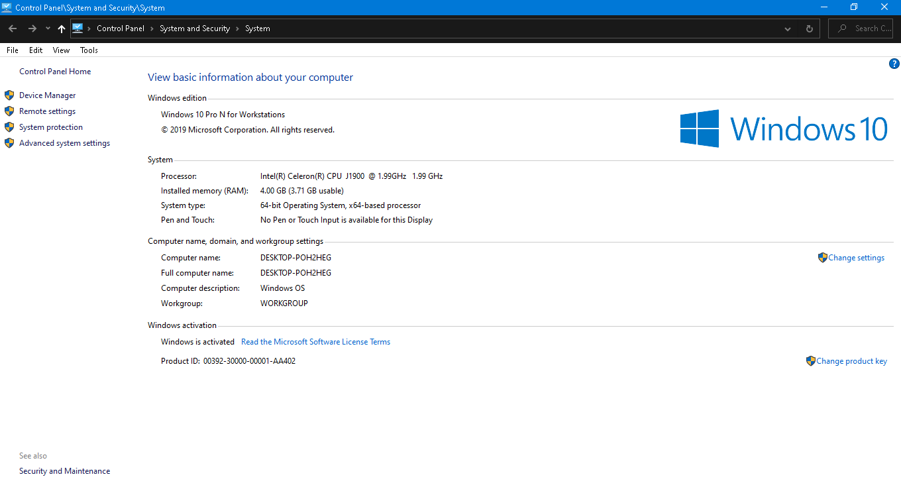Open Security and Maintenance link

65,471
